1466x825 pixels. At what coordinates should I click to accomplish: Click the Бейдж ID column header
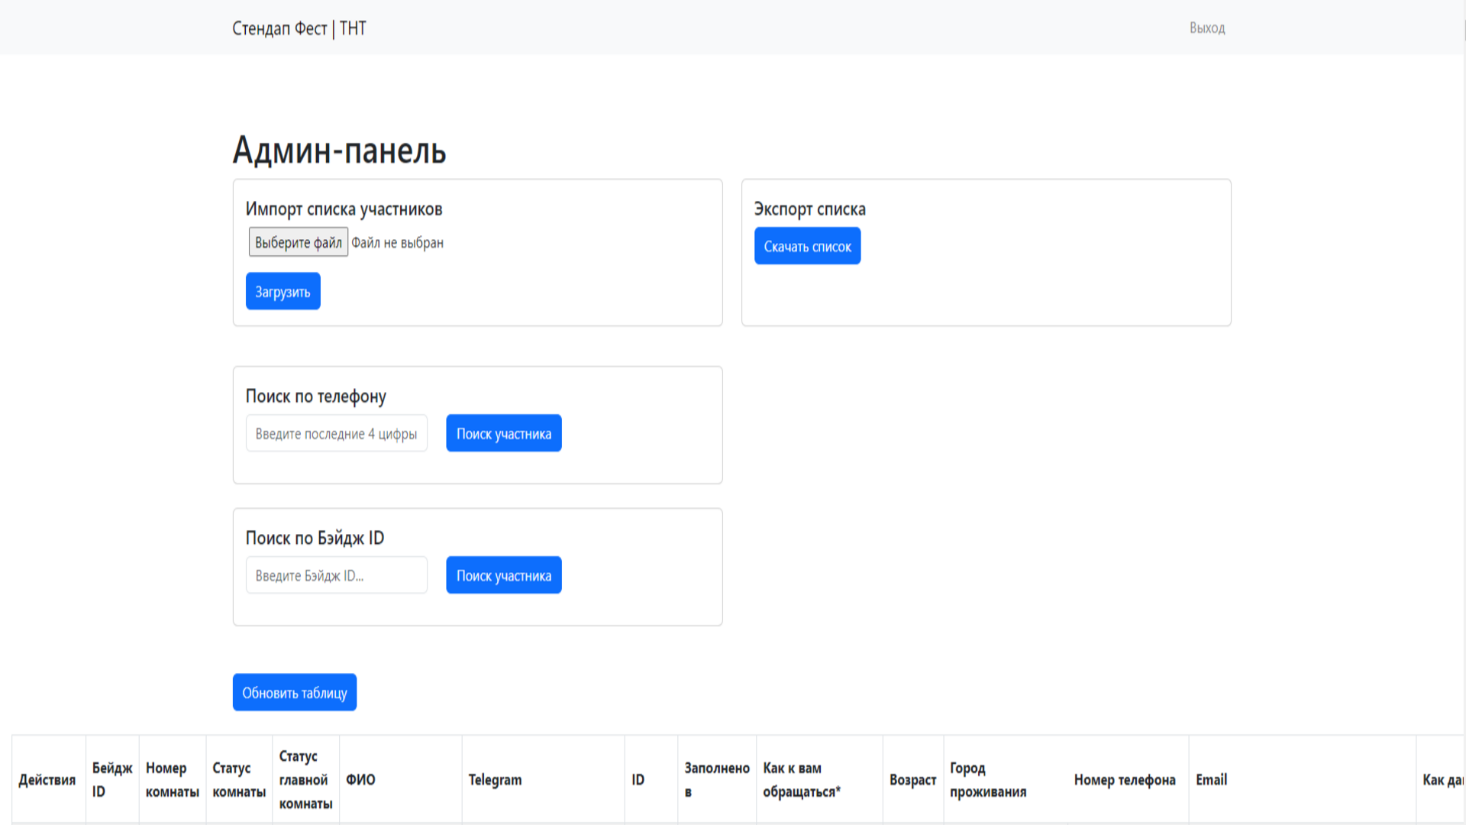(x=111, y=780)
